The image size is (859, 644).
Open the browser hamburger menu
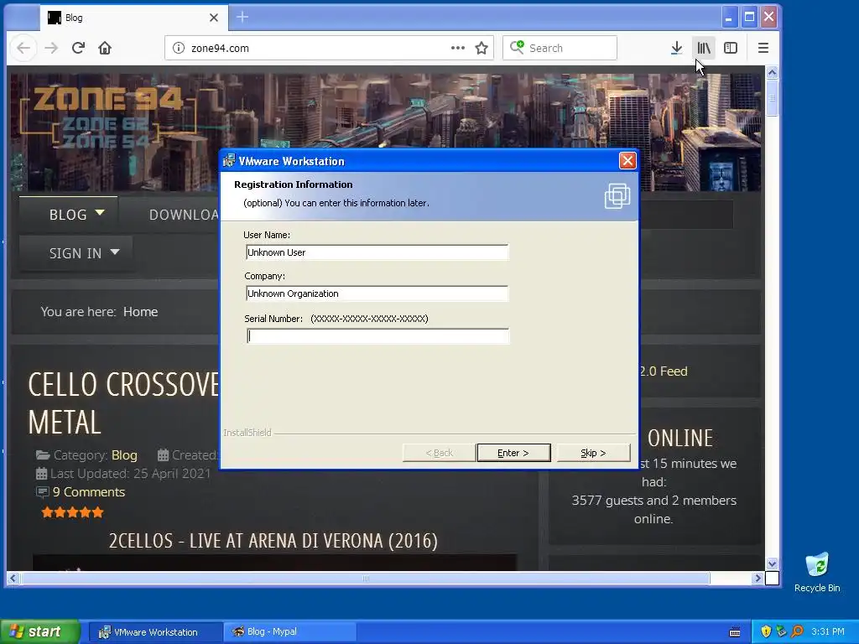763,48
